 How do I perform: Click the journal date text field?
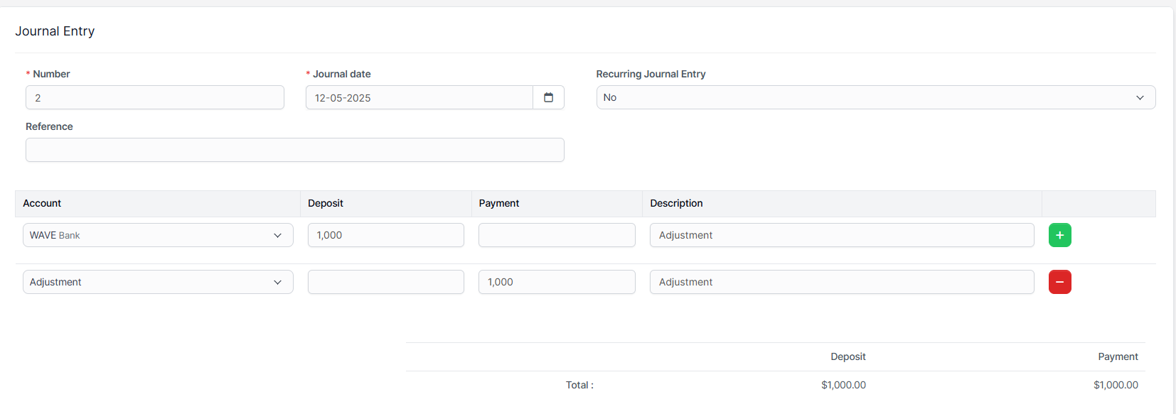419,97
